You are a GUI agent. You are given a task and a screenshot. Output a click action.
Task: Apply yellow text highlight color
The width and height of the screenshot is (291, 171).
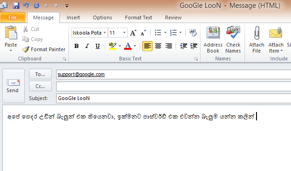coord(113,46)
